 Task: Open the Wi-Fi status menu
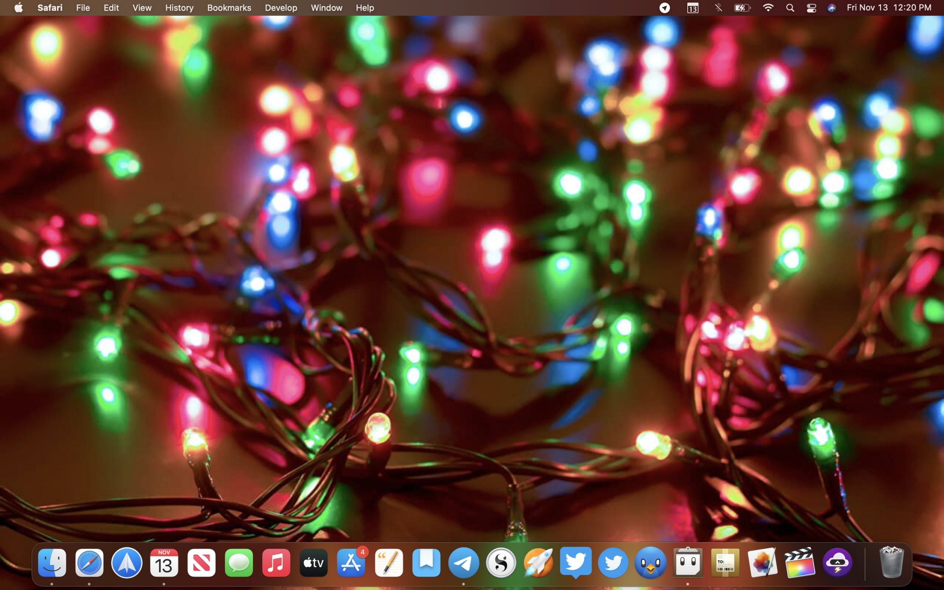pos(768,8)
